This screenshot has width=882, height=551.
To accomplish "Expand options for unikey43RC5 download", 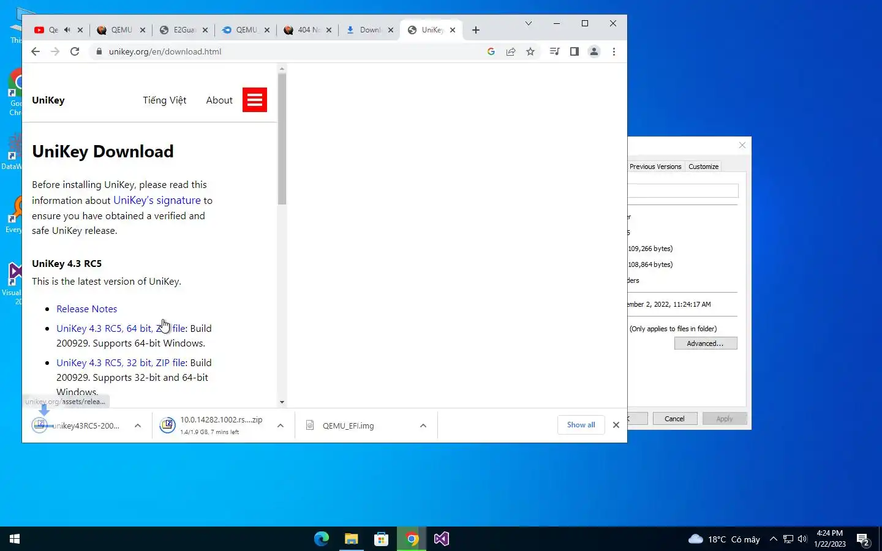I will [138, 425].
